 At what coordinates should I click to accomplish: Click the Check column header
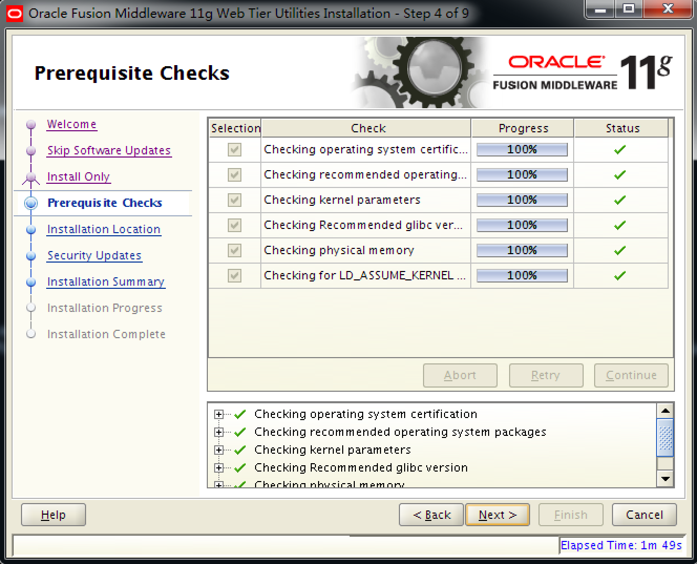[x=366, y=128]
